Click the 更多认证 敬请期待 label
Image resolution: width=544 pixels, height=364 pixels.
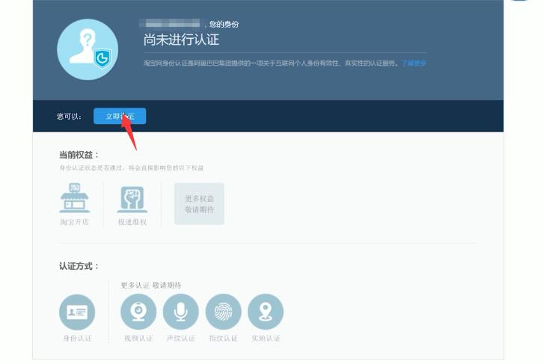pyautogui.click(x=151, y=286)
